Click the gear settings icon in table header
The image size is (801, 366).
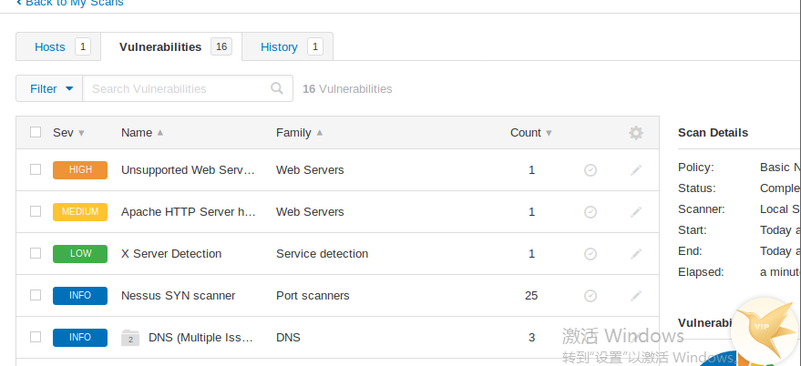pos(636,133)
